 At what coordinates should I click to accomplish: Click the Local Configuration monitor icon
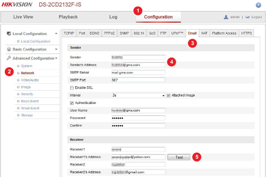9,34
